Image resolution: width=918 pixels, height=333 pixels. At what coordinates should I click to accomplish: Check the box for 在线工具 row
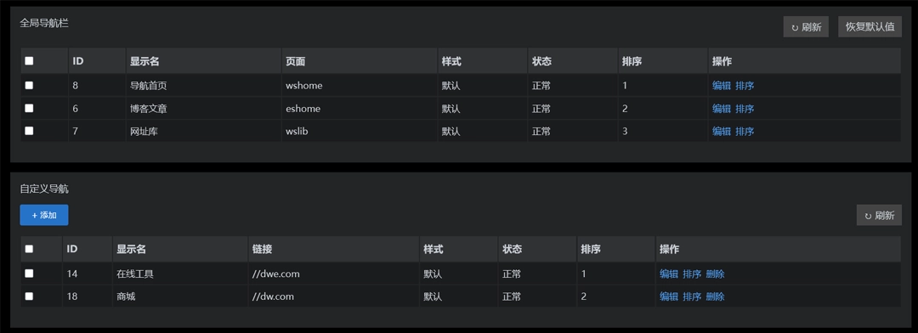(x=29, y=274)
